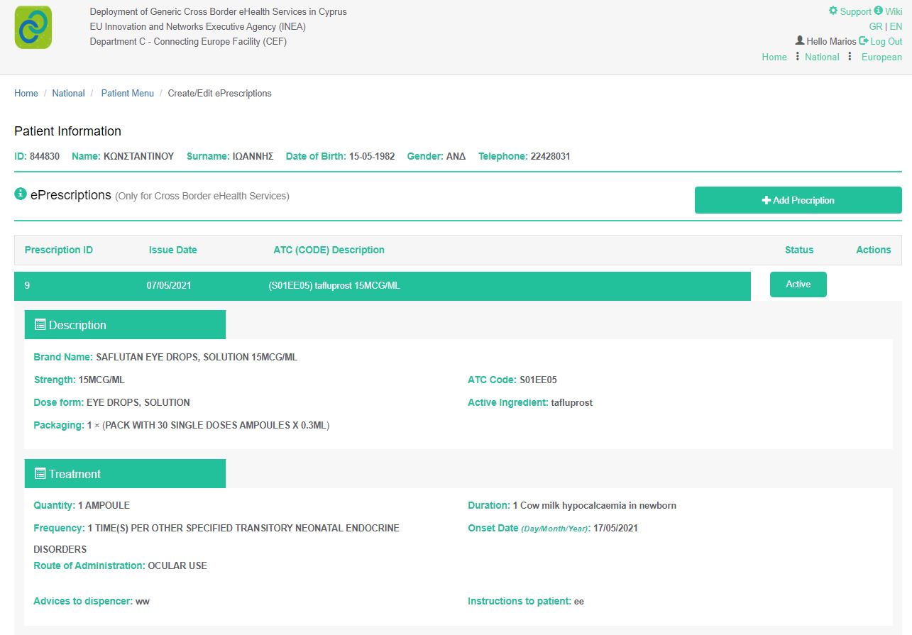Click the user profile icon beside Hello Marios
Screen dimensions: 912x635
tap(800, 41)
